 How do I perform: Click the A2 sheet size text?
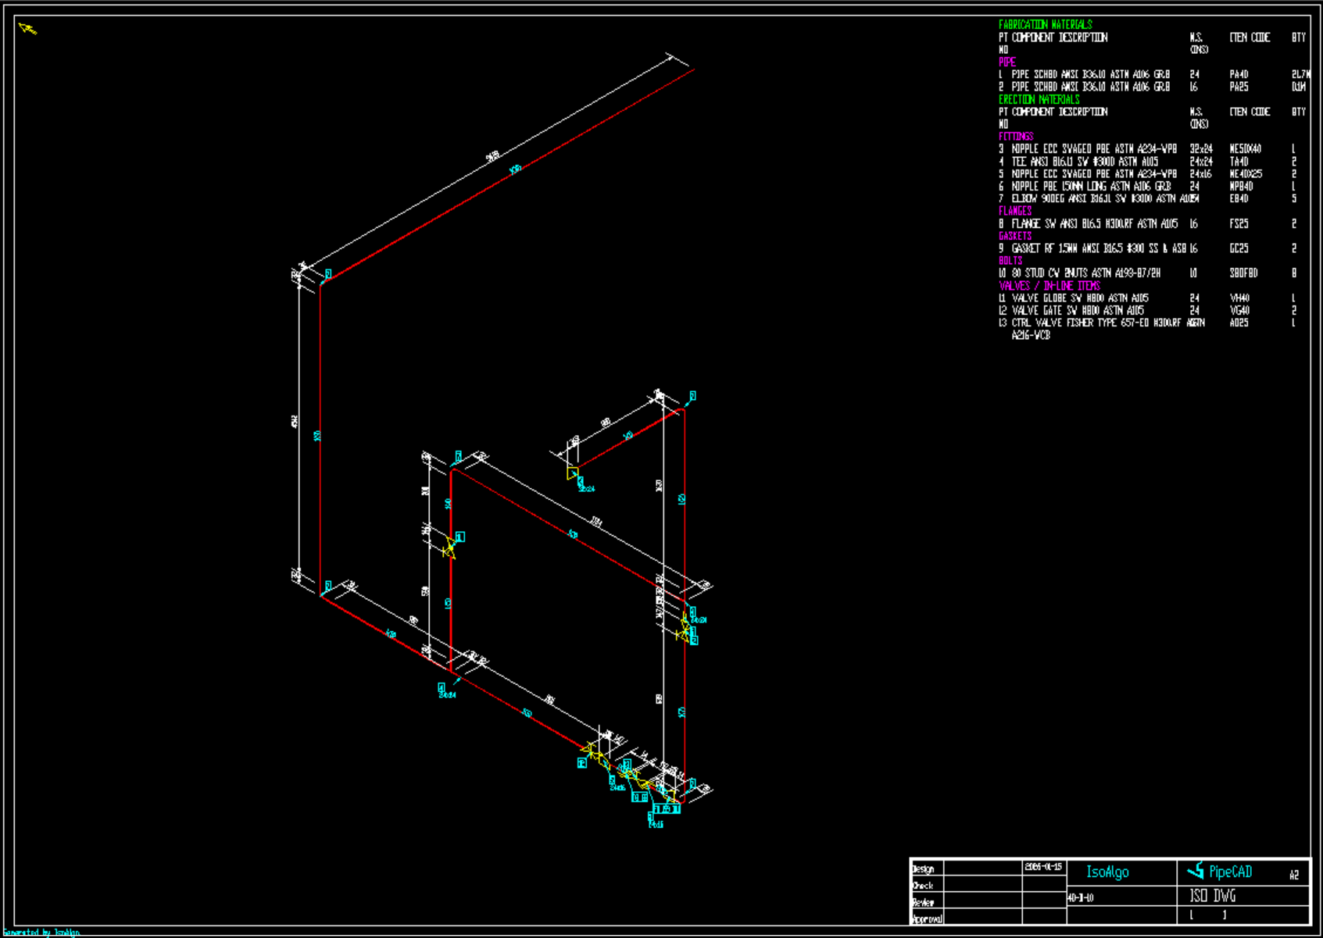coord(1294,876)
